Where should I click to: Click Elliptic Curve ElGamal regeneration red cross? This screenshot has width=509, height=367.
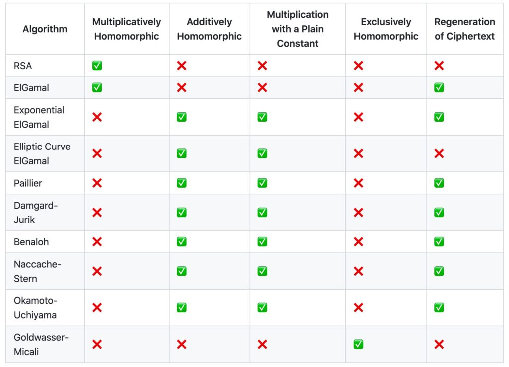(x=439, y=153)
